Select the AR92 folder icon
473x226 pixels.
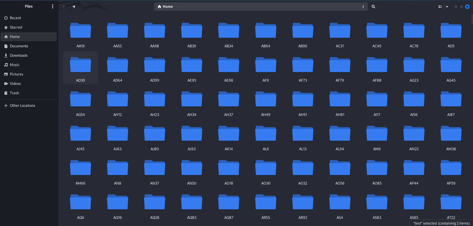pos(303,202)
